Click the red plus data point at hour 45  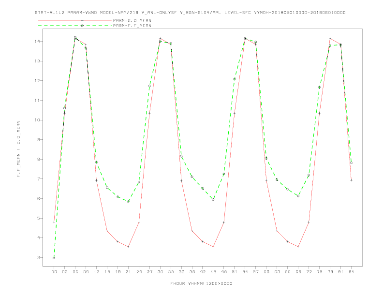point(213,247)
